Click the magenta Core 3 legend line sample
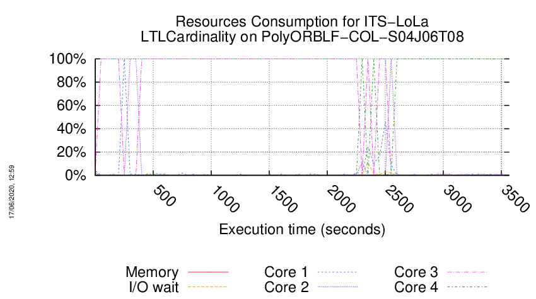Viewport: 536px width, 299px height. coord(467,272)
